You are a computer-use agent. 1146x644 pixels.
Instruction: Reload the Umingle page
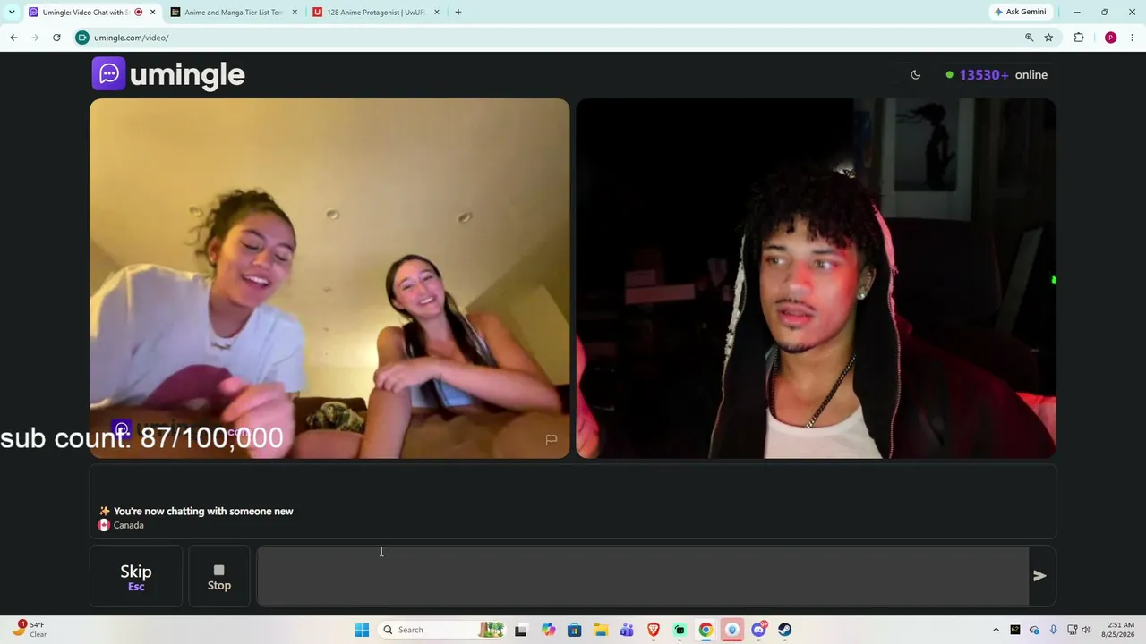coord(56,38)
